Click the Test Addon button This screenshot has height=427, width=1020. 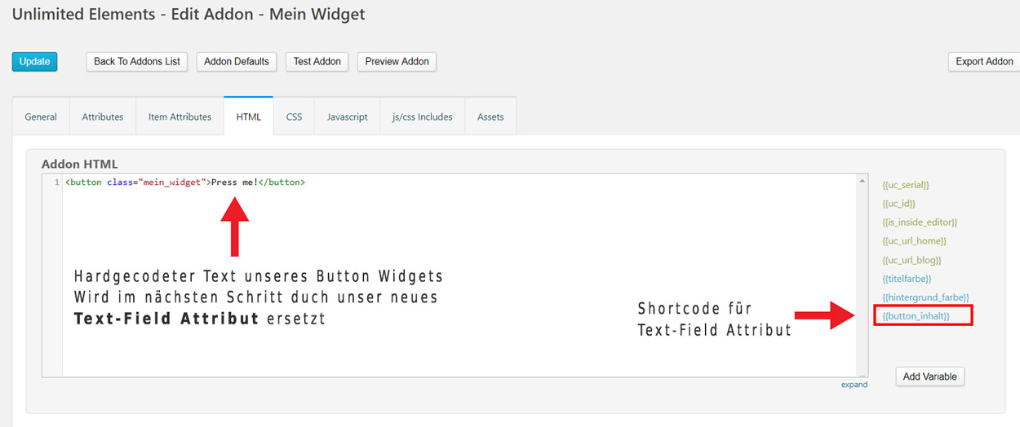click(x=317, y=61)
